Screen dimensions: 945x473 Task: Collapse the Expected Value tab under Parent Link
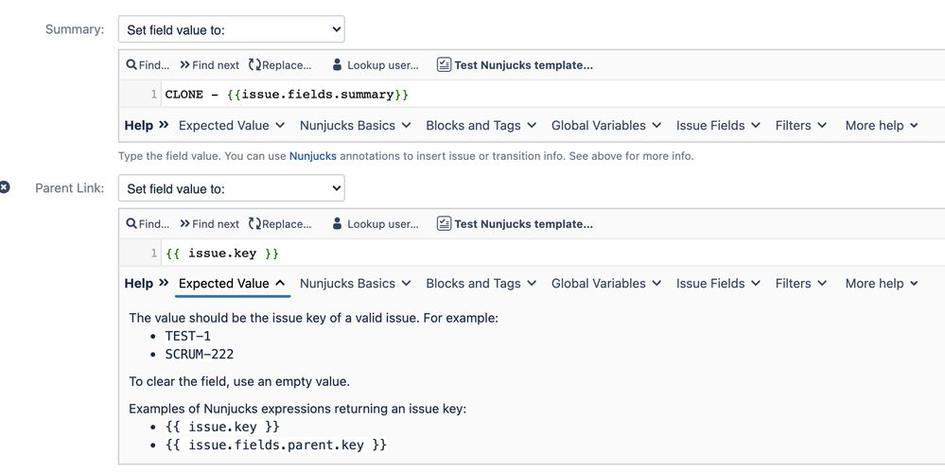click(x=232, y=283)
